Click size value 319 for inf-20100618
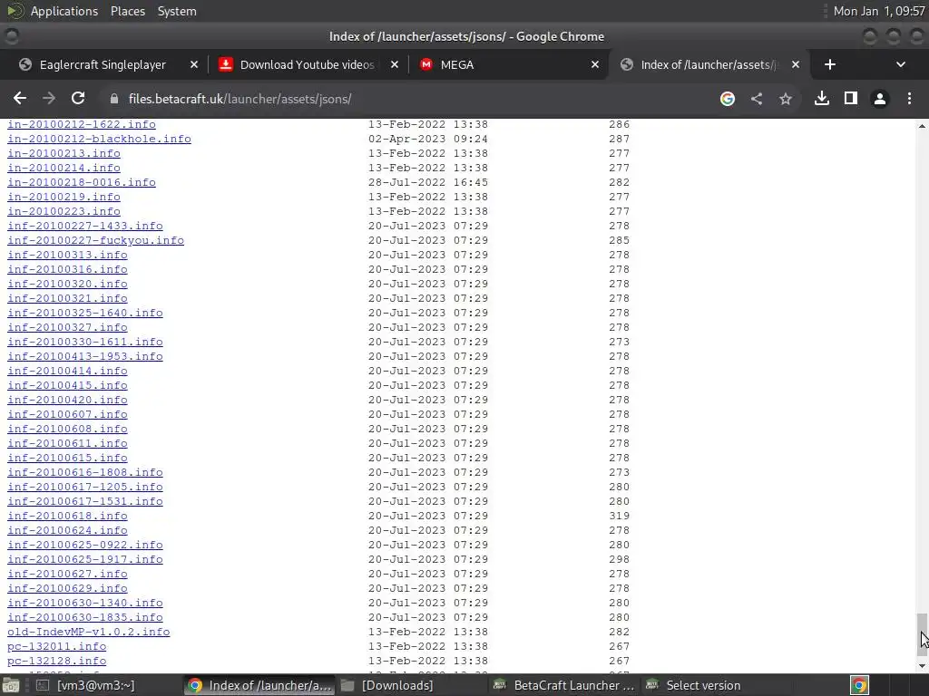929x696 pixels. 619,516
